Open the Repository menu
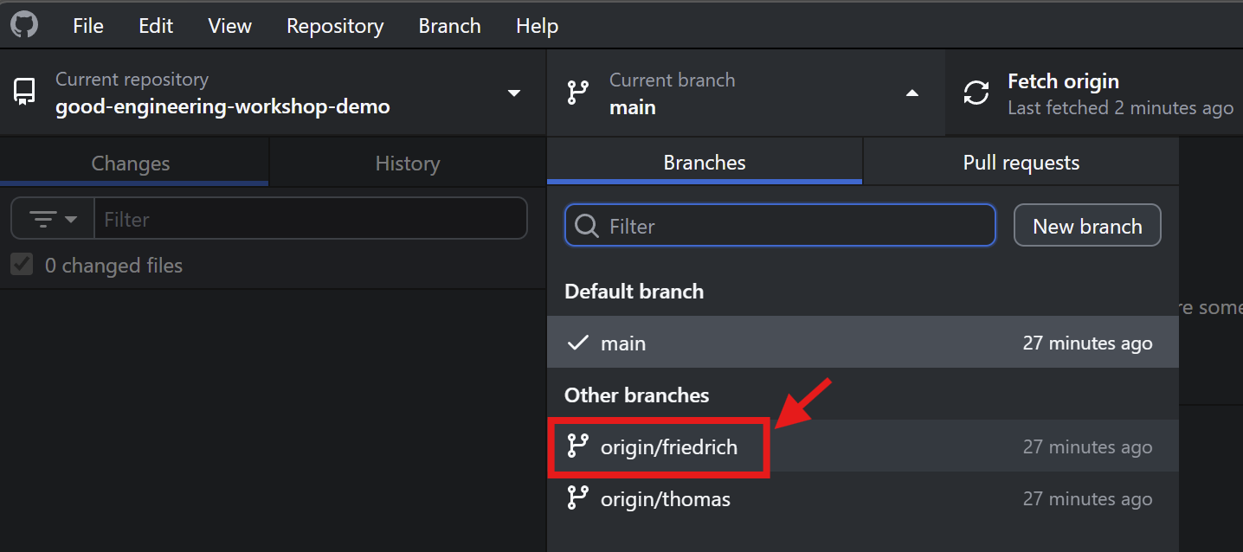The height and width of the screenshot is (552, 1243). 335,26
